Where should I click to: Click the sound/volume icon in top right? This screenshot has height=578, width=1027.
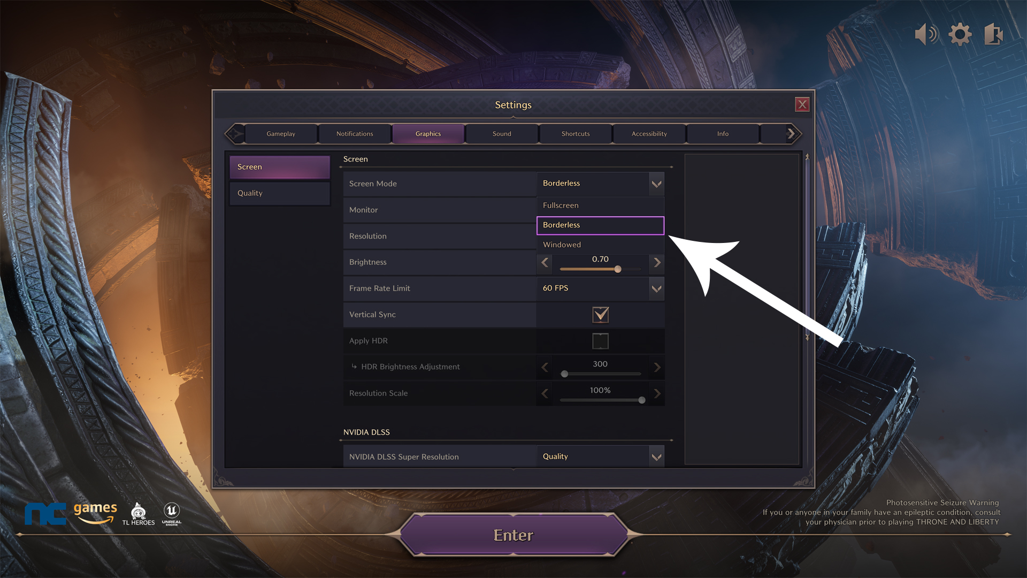[x=925, y=34]
